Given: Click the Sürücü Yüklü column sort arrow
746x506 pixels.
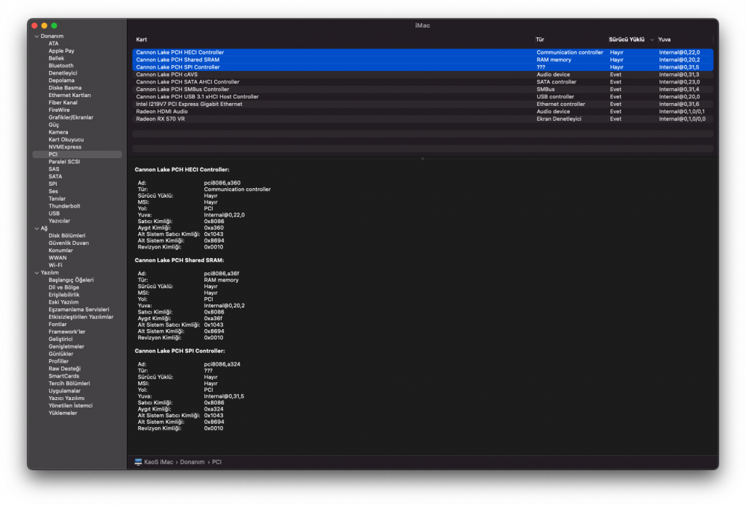Looking at the screenshot, I should (x=652, y=40).
